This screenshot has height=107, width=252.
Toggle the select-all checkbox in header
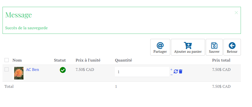tap(7, 60)
